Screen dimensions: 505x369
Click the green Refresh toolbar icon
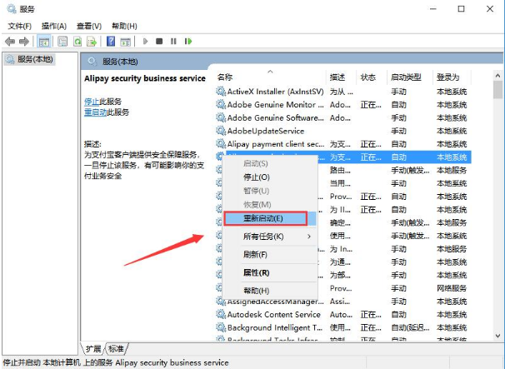coord(77,42)
